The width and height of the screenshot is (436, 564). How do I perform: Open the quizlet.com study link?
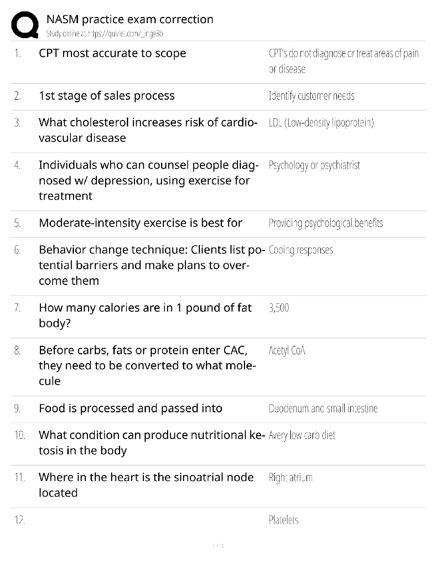click(x=104, y=34)
